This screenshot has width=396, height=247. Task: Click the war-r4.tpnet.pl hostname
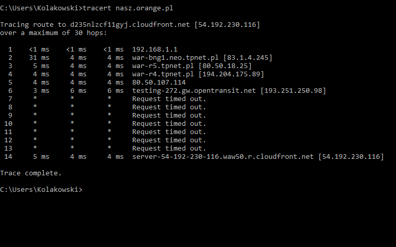coord(163,74)
